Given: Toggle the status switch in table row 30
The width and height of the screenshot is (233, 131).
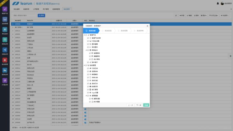Looking at the screenshot, I should (x=85, y=123).
